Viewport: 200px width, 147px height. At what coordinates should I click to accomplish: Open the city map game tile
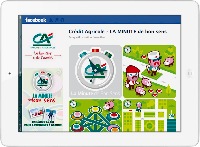click(x=149, y=115)
